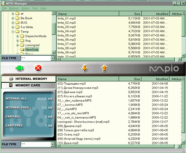
Task: Expand the 'at' folder node
Action: click(x=13, y=14)
